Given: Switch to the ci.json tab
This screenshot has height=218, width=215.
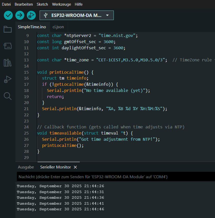Looking at the screenshot, I should pyautogui.click(x=58, y=26).
